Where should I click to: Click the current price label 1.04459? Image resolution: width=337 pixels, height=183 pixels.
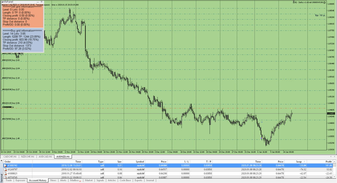coord(331,113)
